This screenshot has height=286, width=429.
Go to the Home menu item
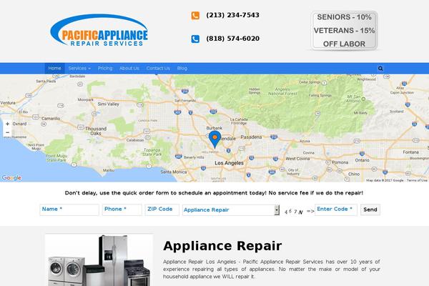coord(55,68)
